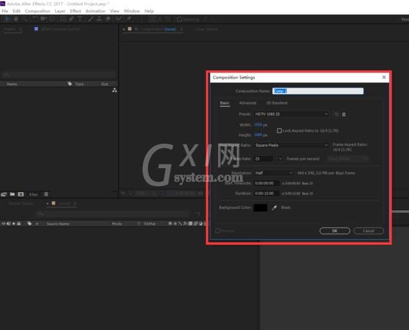
Task: Select the Zoom magnifier tool
Action: click(x=25, y=19)
